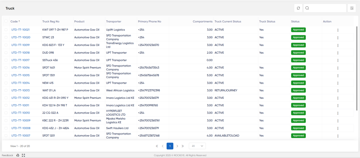Image resolution: width=360 pixels, height=158 pixels.
Task: Check the row checkbox for UTD-TT-10010
Action: (x=6, y=113)
